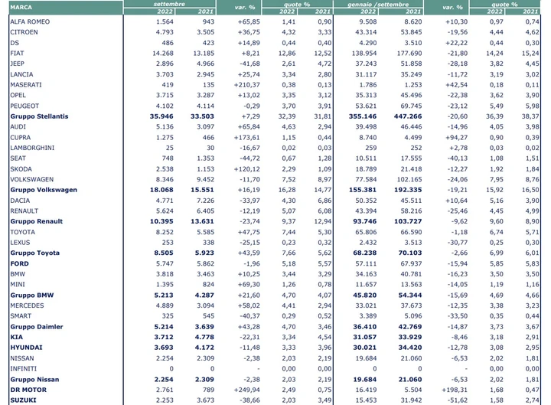Image resolution: width=551 pixels, height=405 pixels.
Task: Select the DACIA row label
Action: [x=20, y=201]
